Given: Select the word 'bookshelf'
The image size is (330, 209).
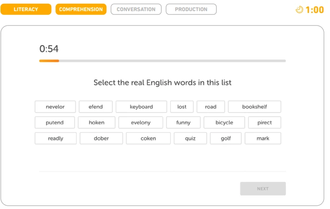Looking at the screenshot, I should point(254,107).
